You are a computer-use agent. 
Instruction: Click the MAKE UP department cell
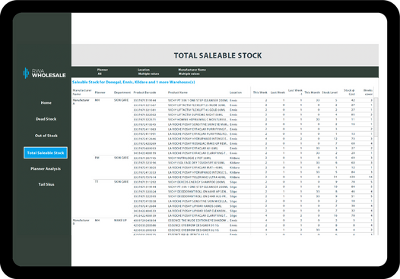120,221
